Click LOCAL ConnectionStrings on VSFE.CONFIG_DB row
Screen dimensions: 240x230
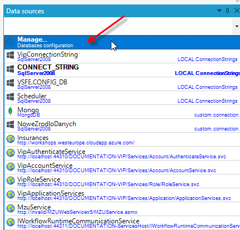208,87
